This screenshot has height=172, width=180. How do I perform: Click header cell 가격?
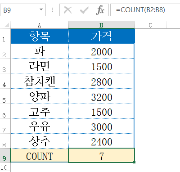tap(102, 36)
